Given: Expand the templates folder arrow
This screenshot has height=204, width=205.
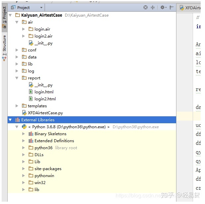Looking at the screenshot, I should coord(17,106).
